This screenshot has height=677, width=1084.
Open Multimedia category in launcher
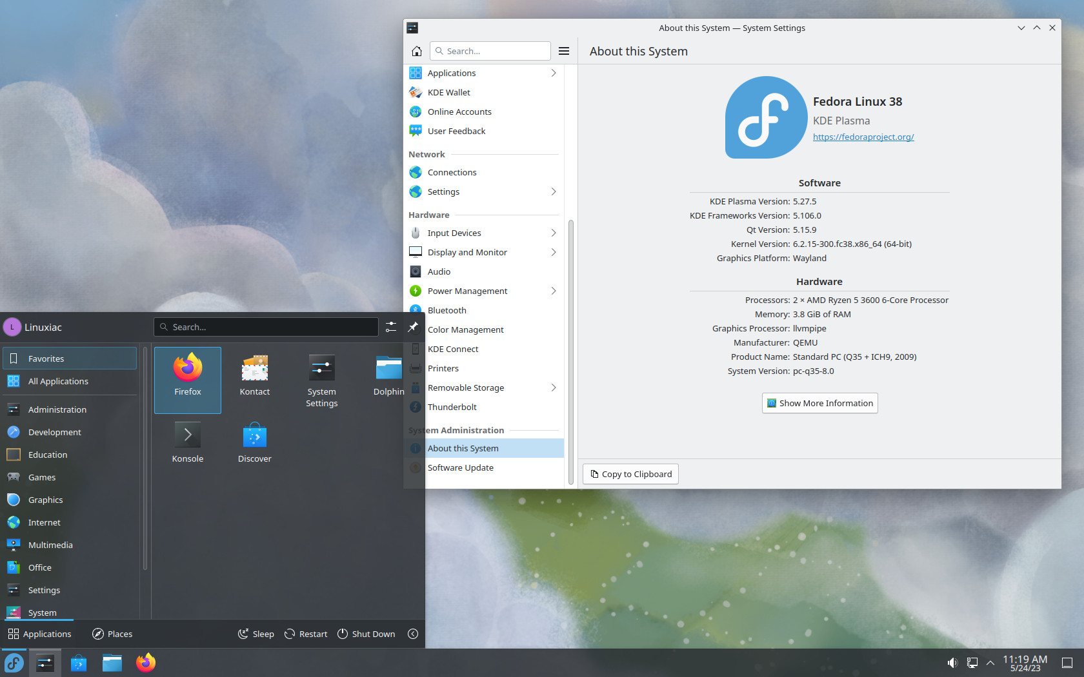point(70,545)
